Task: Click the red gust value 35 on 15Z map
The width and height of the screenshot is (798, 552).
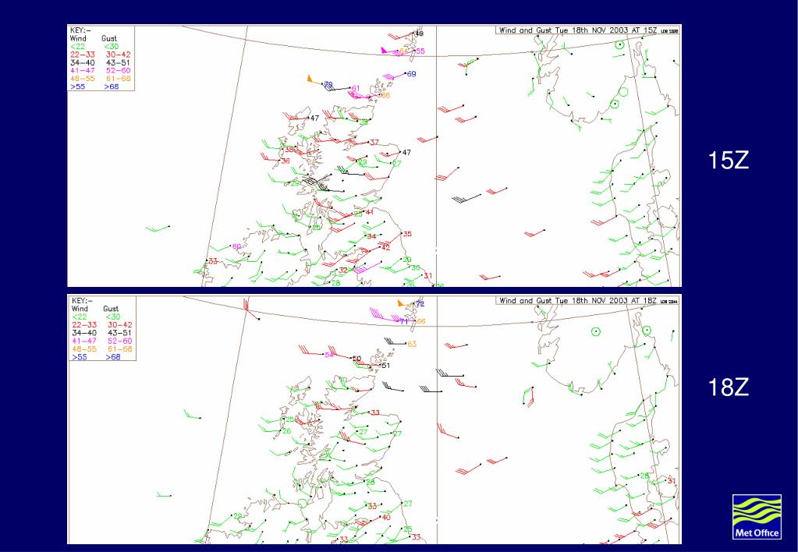Action: pos(407,234)
